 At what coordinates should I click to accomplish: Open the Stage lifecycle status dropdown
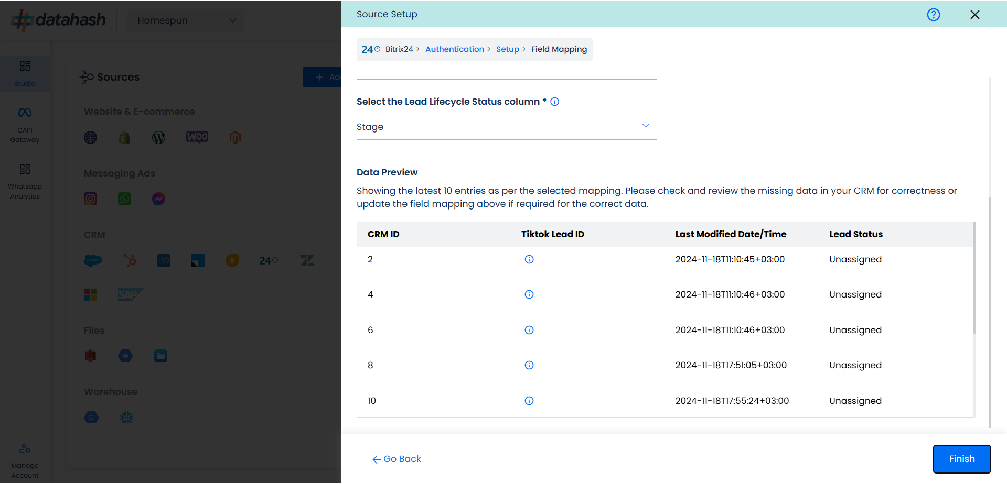coord(506,127)
